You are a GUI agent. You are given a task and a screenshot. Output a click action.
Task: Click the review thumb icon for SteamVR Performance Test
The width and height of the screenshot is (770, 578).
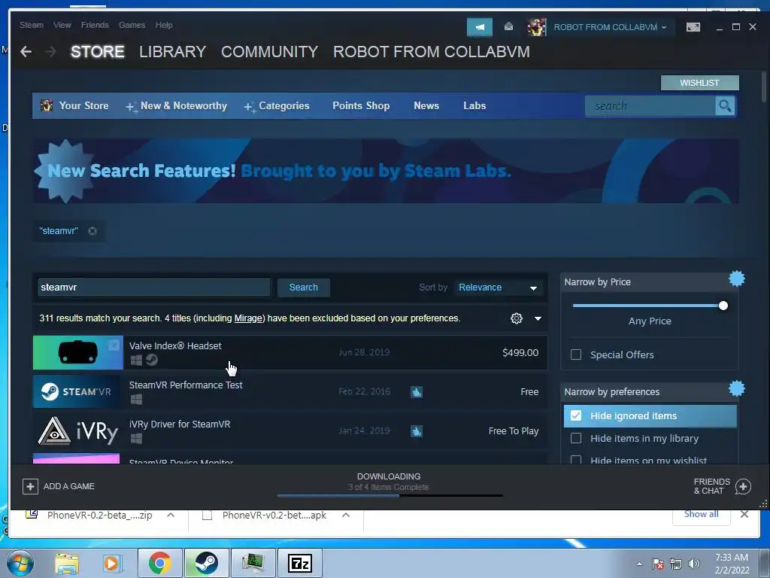tap(417, 391)
